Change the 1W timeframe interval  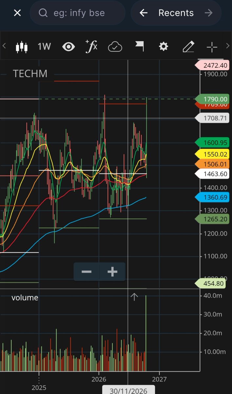(44, 47)
